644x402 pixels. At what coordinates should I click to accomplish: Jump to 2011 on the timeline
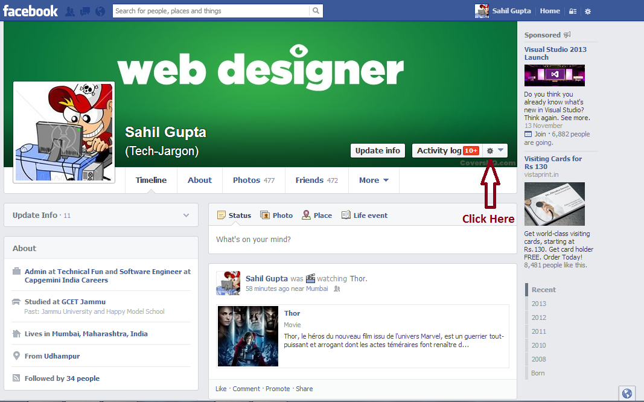pos(539,331)
